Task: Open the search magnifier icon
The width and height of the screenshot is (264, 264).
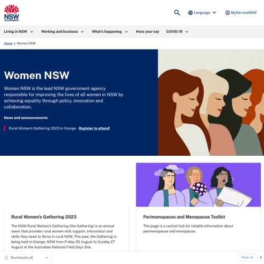Action: tap(177, 13)
